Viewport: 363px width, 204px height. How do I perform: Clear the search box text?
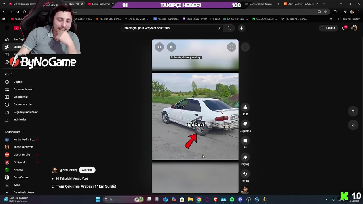click(220, 28)
